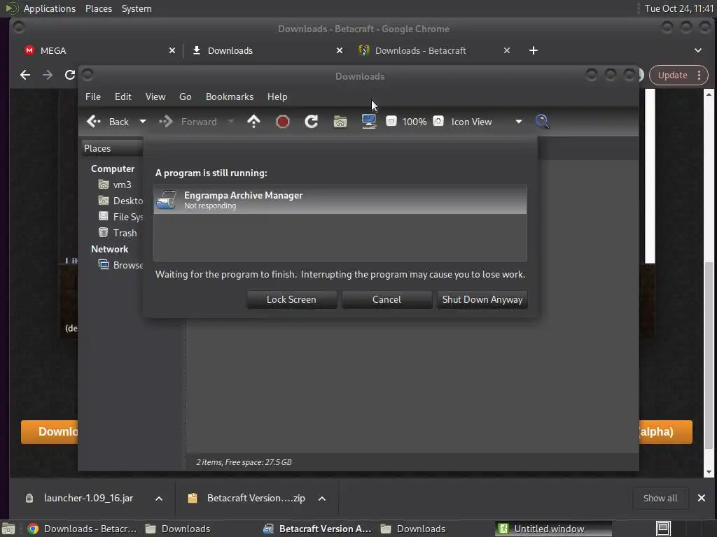Image resolution: width=717 pixels, height=537 pixels.
Task: Open the View menu
Action: 155,96
